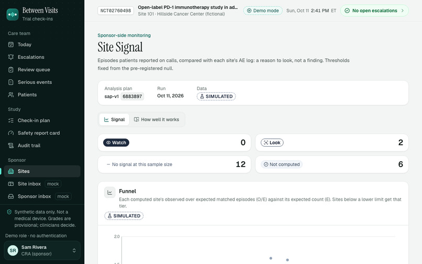
Task: Open the Today menu item
Action: pos(42,45)
